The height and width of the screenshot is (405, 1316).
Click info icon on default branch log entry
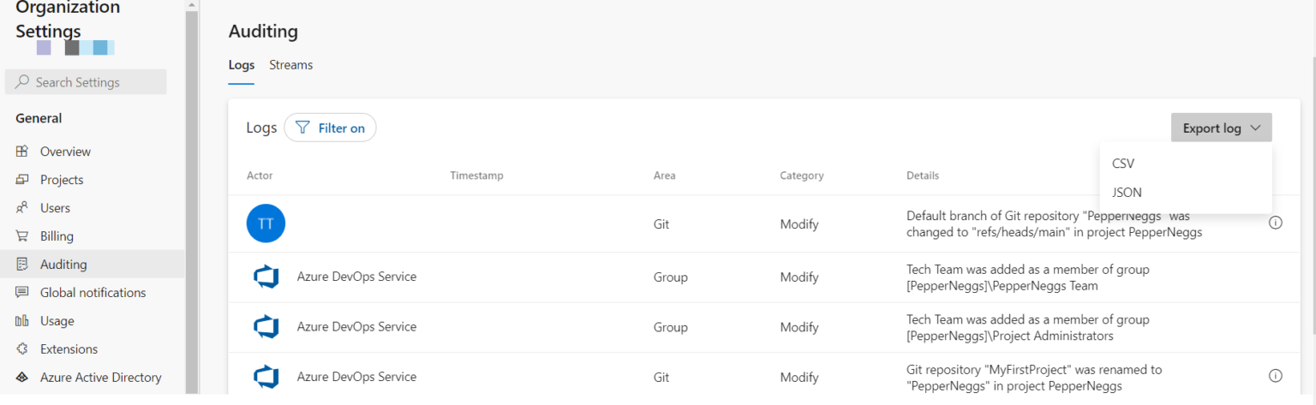pos(1275,223)
